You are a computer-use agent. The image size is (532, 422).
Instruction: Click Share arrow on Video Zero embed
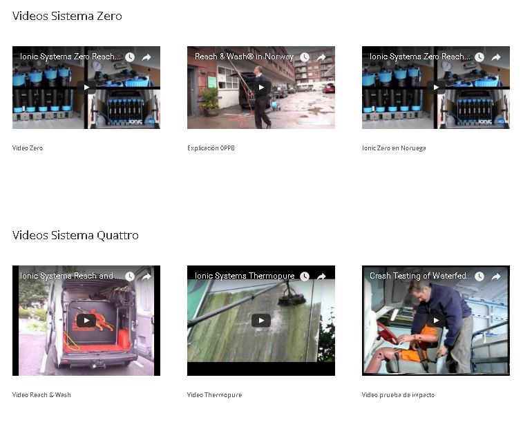(x=146, y=57)
